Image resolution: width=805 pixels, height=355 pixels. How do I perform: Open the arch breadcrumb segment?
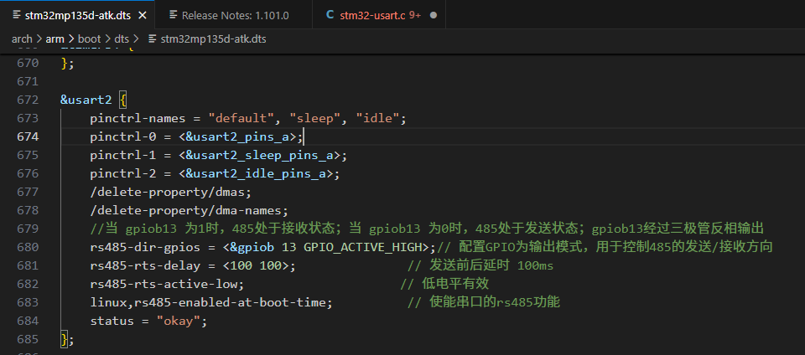click(22, 39)
